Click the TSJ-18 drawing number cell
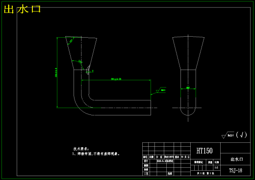This screenshot has width=255, height=180. click(235, 171)
